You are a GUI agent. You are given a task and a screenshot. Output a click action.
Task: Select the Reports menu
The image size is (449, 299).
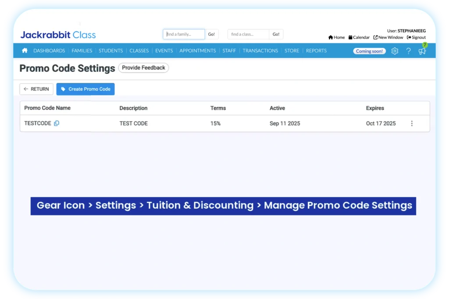(x=316, y=51)
